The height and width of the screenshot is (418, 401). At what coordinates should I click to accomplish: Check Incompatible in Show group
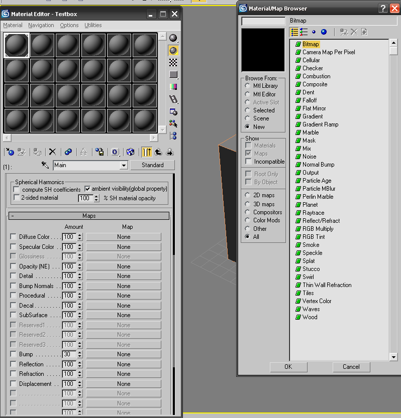[248, 162]
